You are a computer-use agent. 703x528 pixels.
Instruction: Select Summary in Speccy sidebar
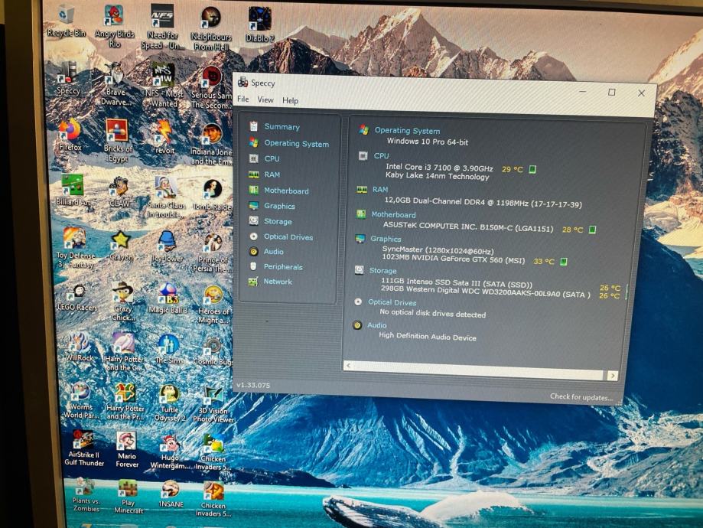tap(275, 126)
